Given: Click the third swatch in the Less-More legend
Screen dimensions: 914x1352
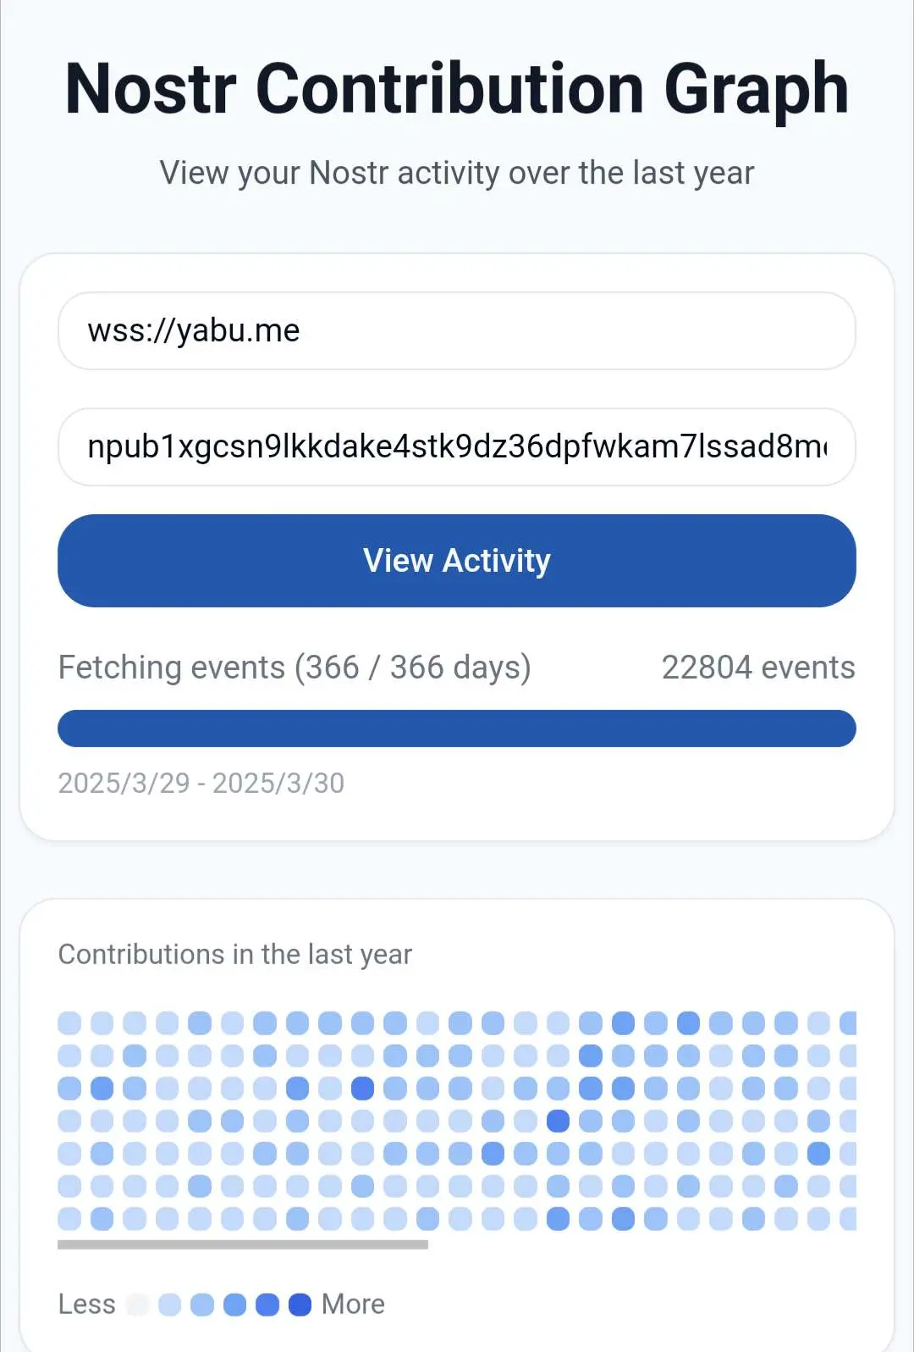Looking at the screenshot, I should 202,1305.
